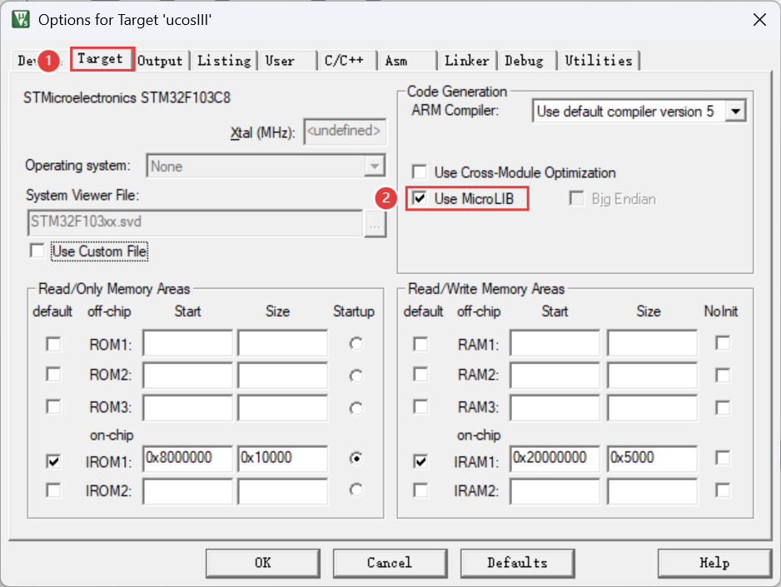Switch to the Target tab

tap(102, 59)
